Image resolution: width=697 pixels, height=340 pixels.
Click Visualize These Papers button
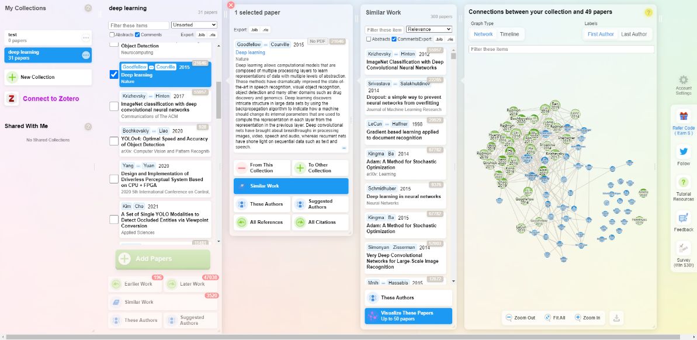tap(408, 316)
